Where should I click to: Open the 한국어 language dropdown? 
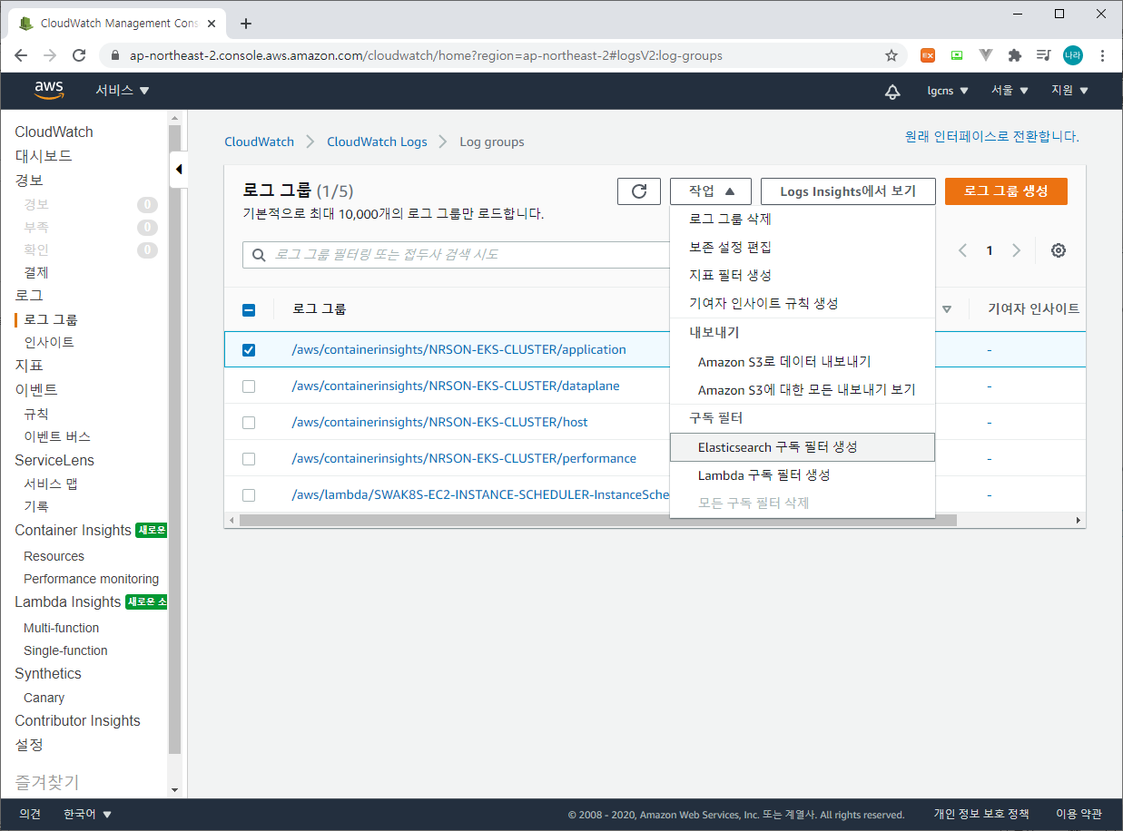coord(87,814)
